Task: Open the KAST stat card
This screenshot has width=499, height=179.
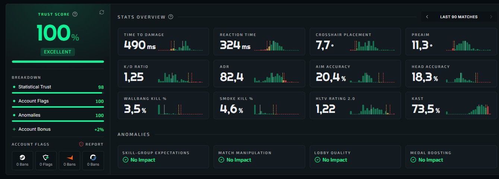Action: (x=451, y=105)
